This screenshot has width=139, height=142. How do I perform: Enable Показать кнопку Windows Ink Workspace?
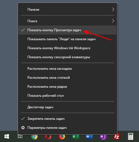68,48
